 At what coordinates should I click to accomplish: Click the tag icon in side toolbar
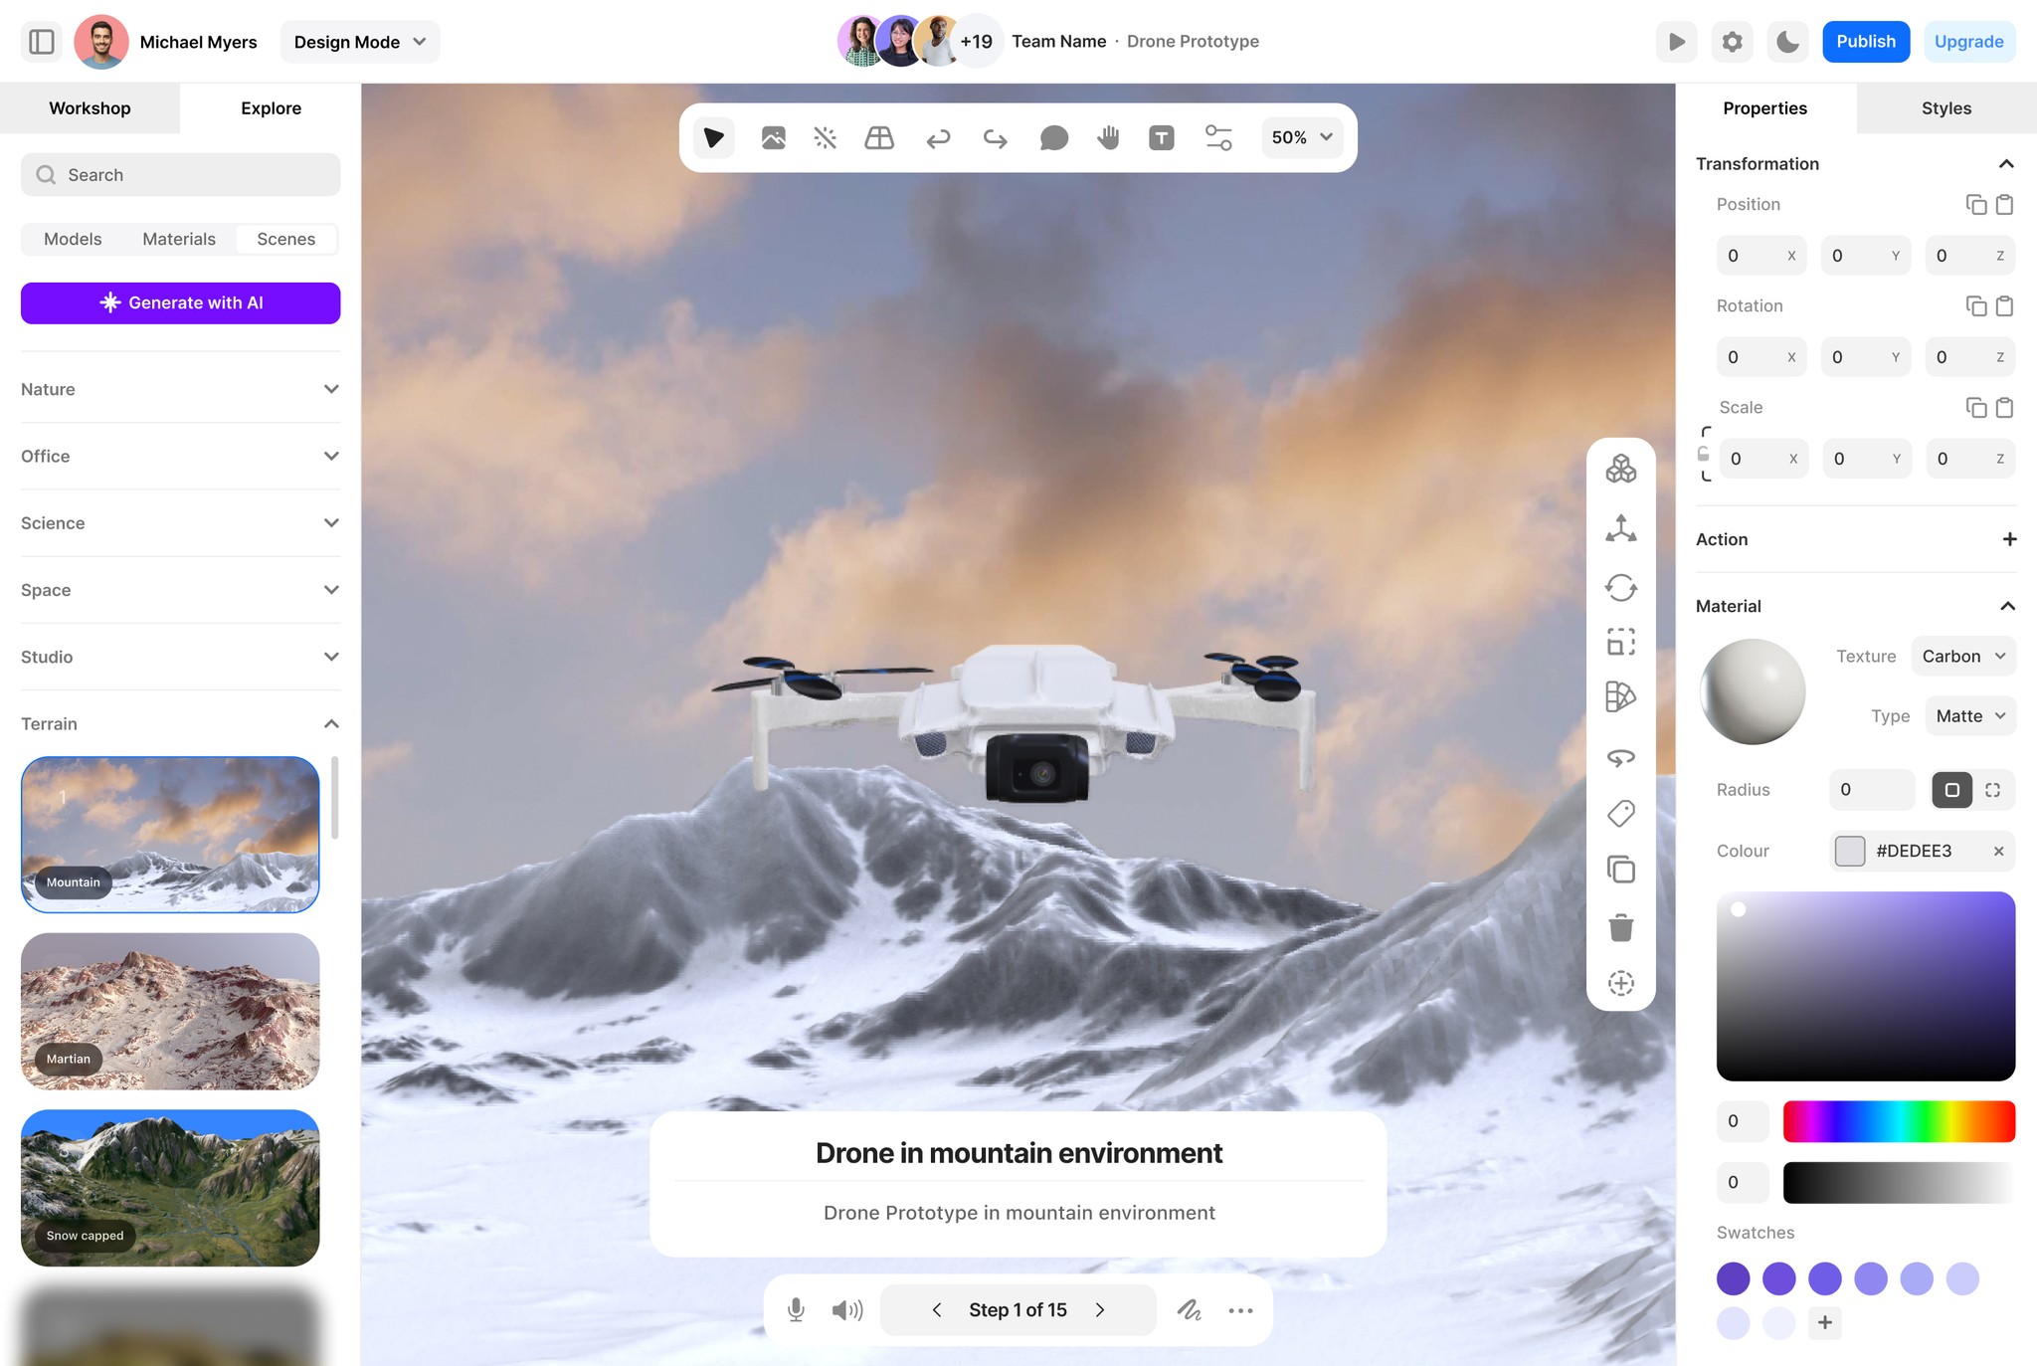[x=1620, y=814]
